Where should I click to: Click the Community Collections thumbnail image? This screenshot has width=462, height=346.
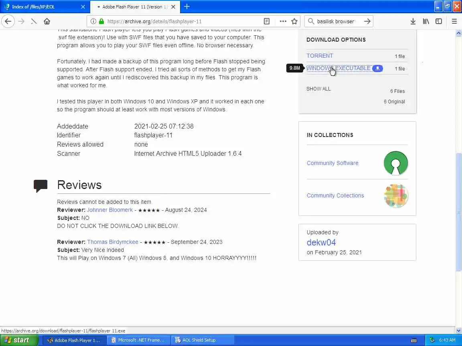(x=396, y=196)
